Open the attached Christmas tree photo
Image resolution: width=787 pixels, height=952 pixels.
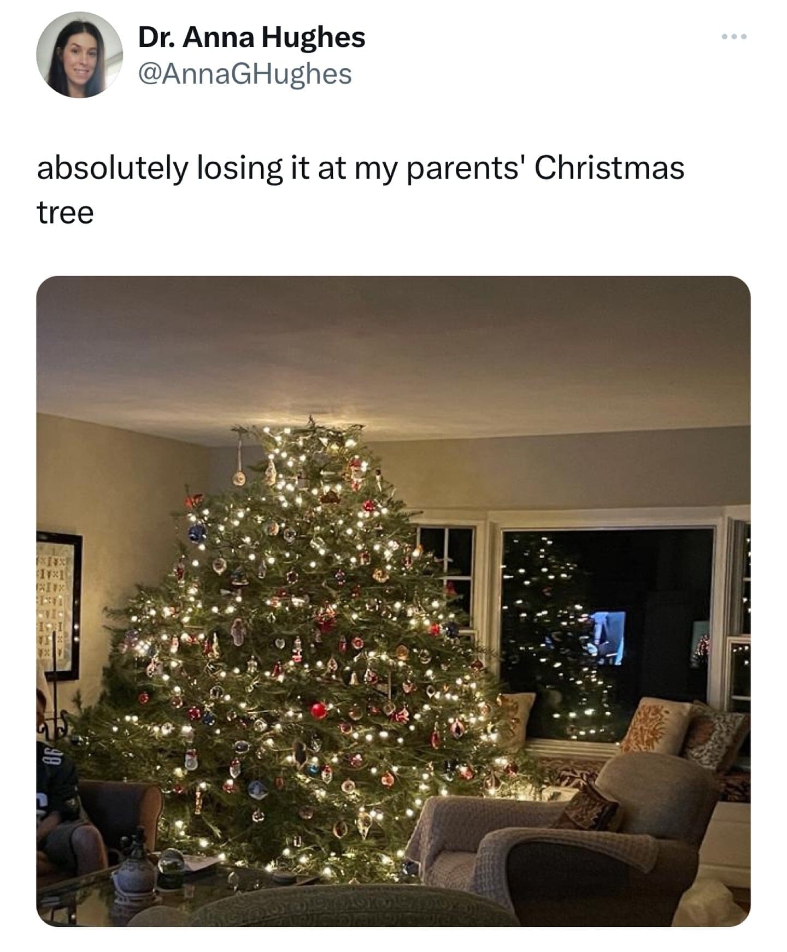click(x=393, y=601)
